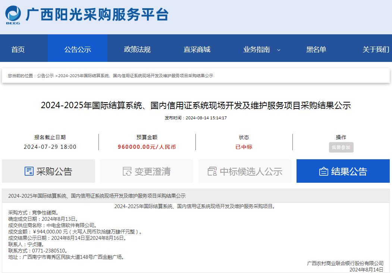Expand the 业务指南 dropdown chevron
Screen dimensions: 392x273
(279, 50)
